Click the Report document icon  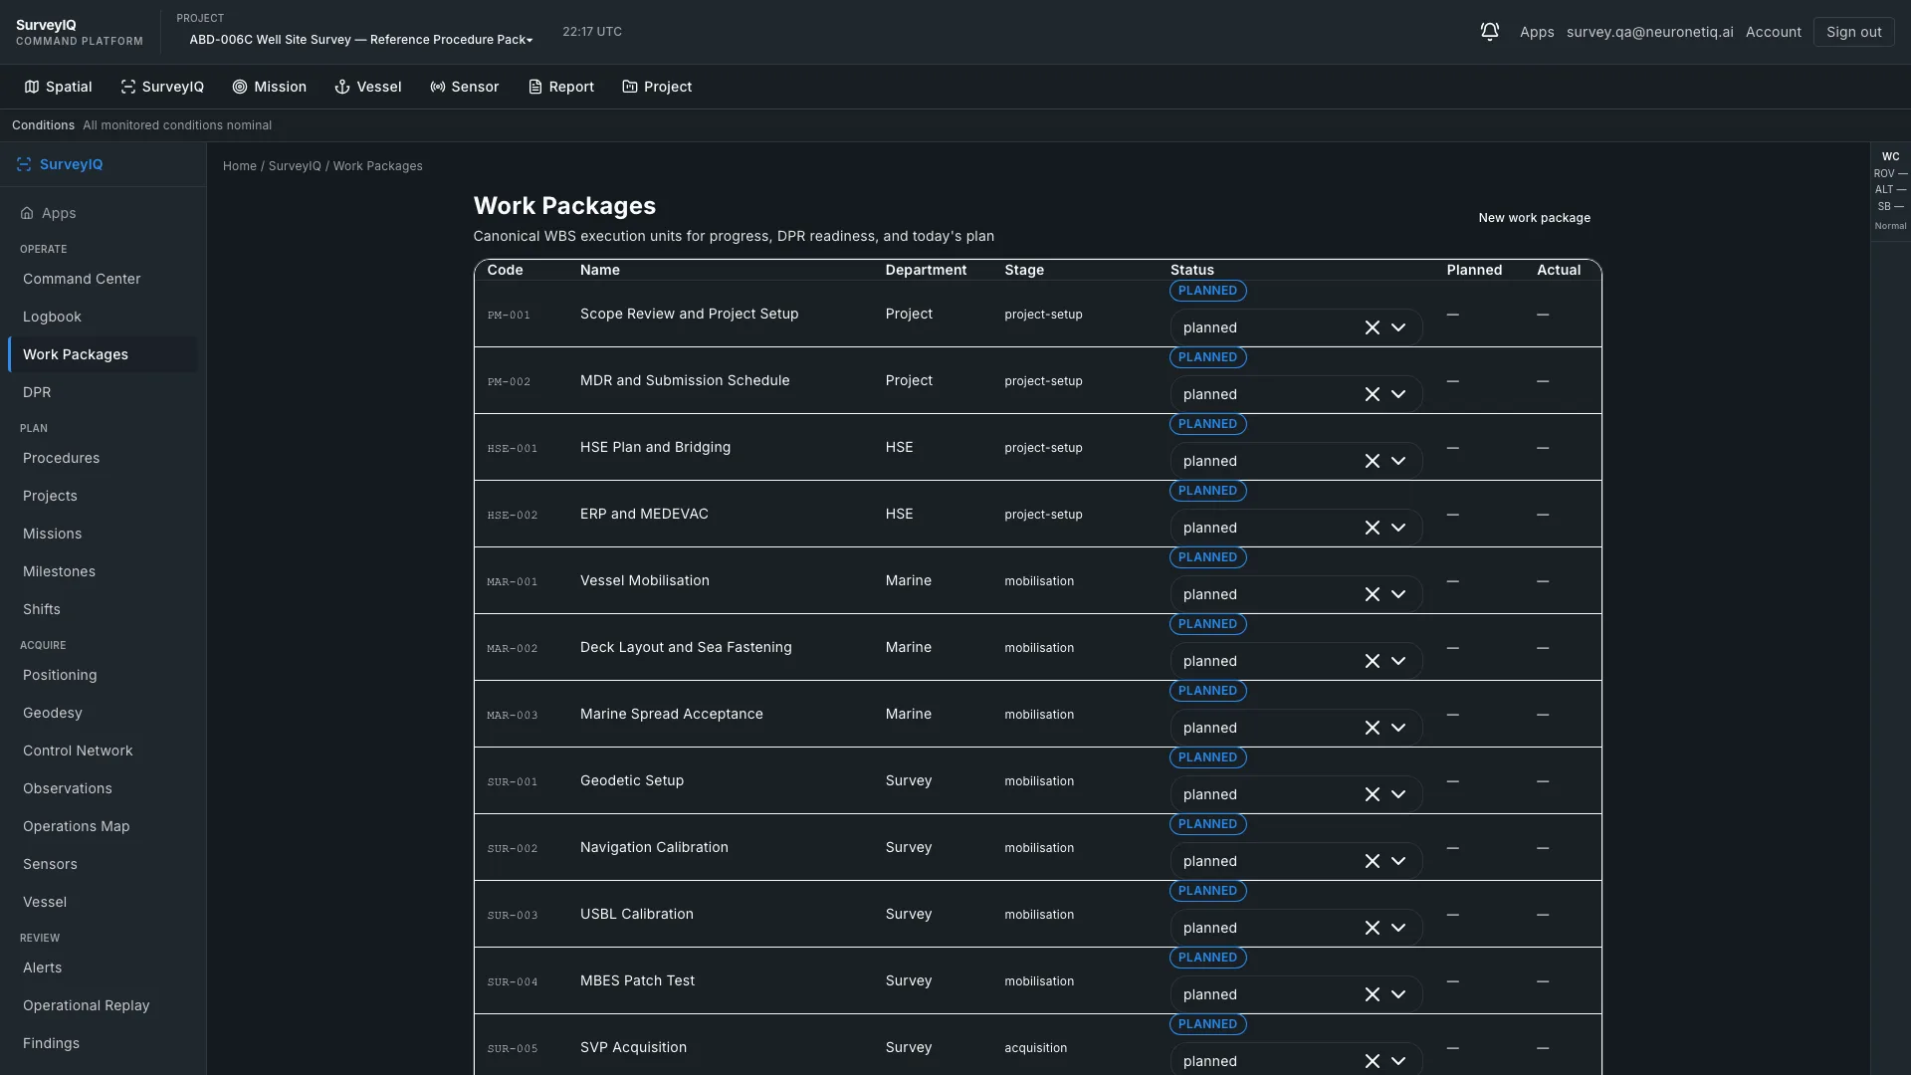coord(535,87)
